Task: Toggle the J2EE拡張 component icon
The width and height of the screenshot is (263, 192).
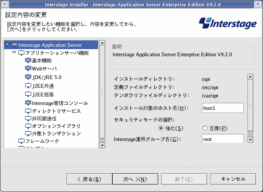Action: pos(28,94)
